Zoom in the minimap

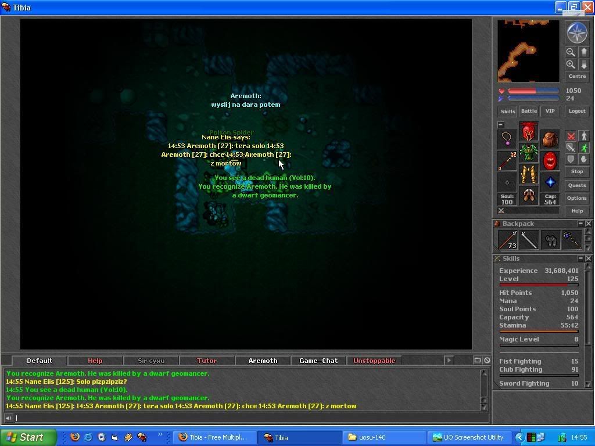[571, 64]
